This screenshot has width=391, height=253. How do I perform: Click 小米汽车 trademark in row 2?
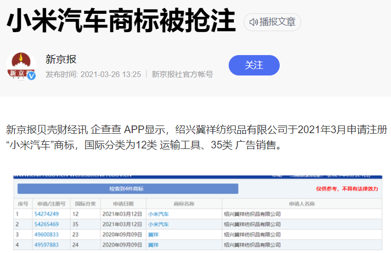click(x=158, y=224)
